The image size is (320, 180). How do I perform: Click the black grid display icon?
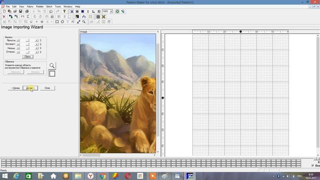coord(98,16)
